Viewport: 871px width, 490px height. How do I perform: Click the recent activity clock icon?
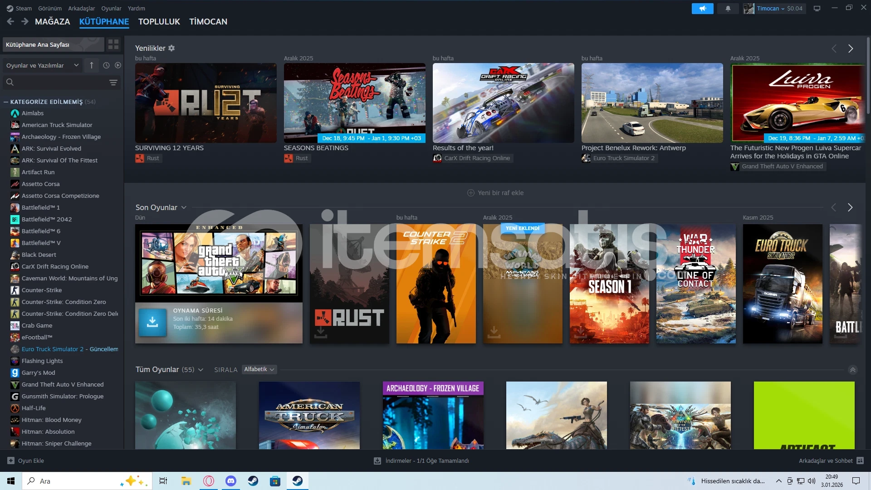(x=106, y=65)
